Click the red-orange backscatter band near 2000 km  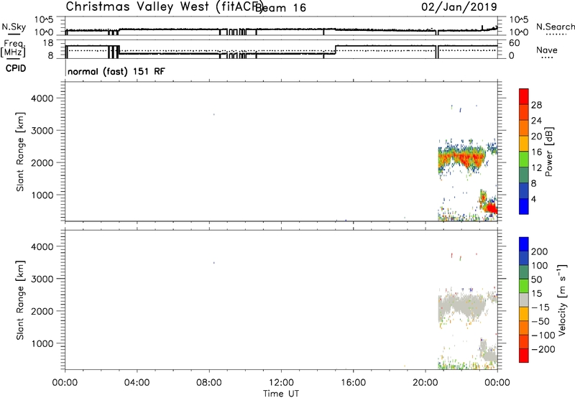tap(462, 158)
